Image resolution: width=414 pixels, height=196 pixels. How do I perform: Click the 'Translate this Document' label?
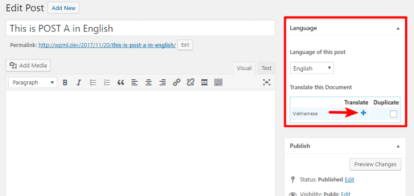point(321,88)
